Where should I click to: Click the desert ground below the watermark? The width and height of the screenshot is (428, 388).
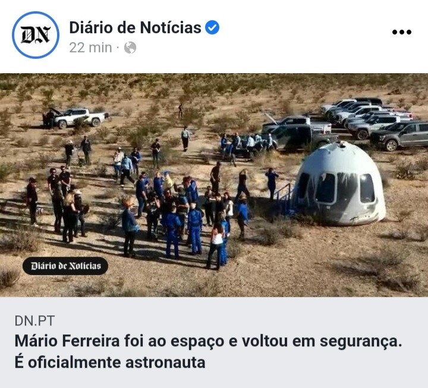coord(65,286)
